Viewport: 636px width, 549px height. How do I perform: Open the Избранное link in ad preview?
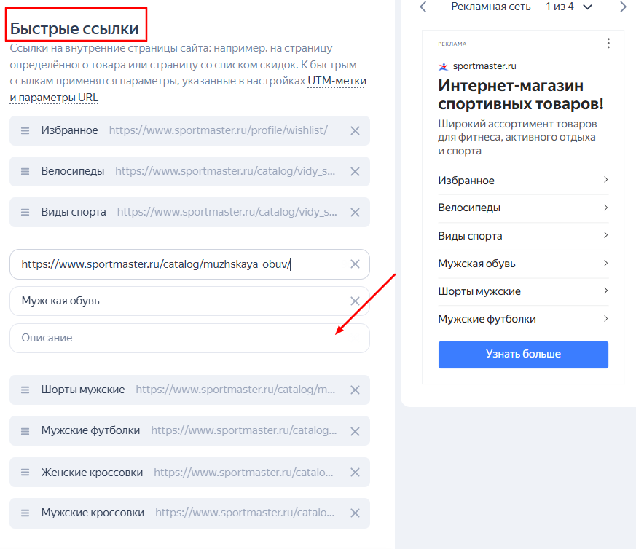pyautogui.click(x=523, y=181)
